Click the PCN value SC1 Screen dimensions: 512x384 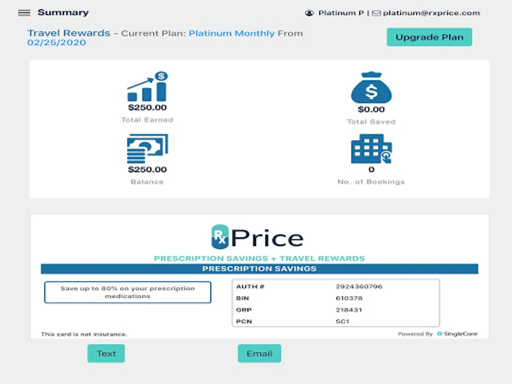343,321
